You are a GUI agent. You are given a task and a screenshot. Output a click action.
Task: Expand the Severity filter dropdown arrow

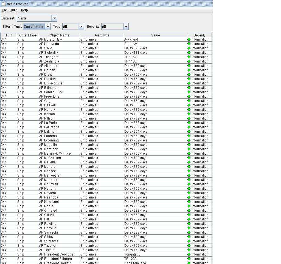point(126,27)
